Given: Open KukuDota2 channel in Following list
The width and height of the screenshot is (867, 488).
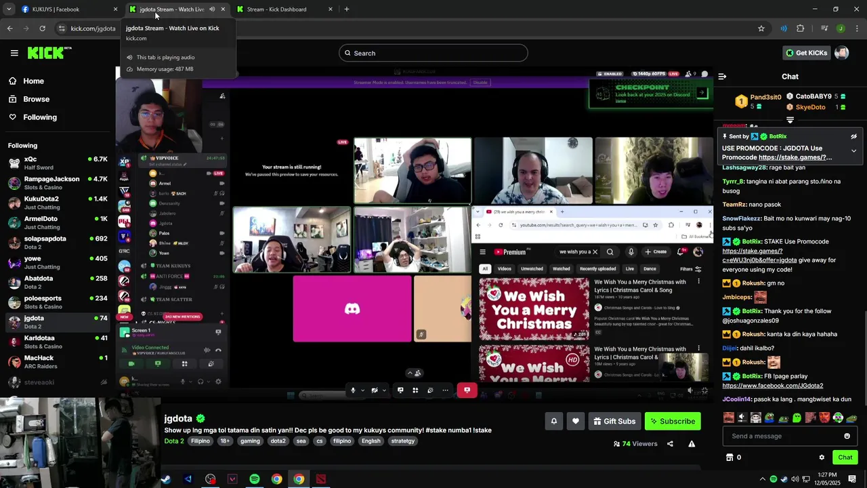Looking at the screenshot, I should (x=58, y=203).
